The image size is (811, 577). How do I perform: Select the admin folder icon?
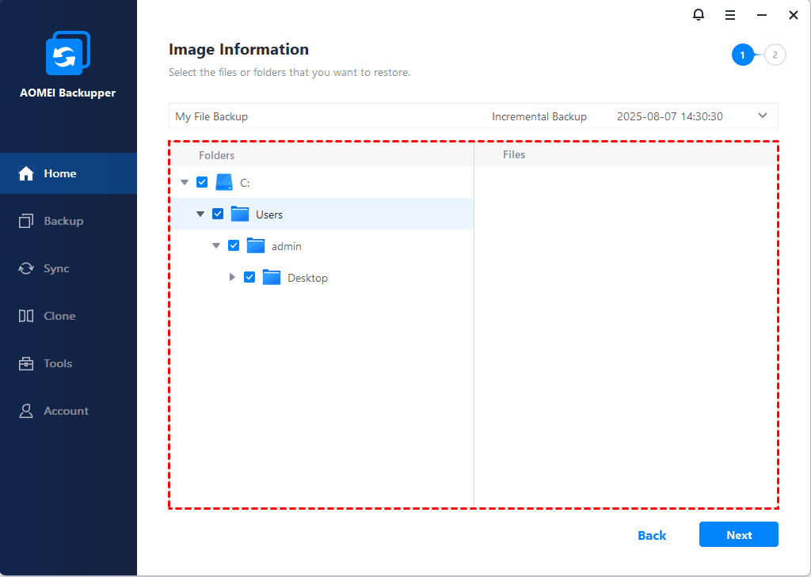(256, 245)
